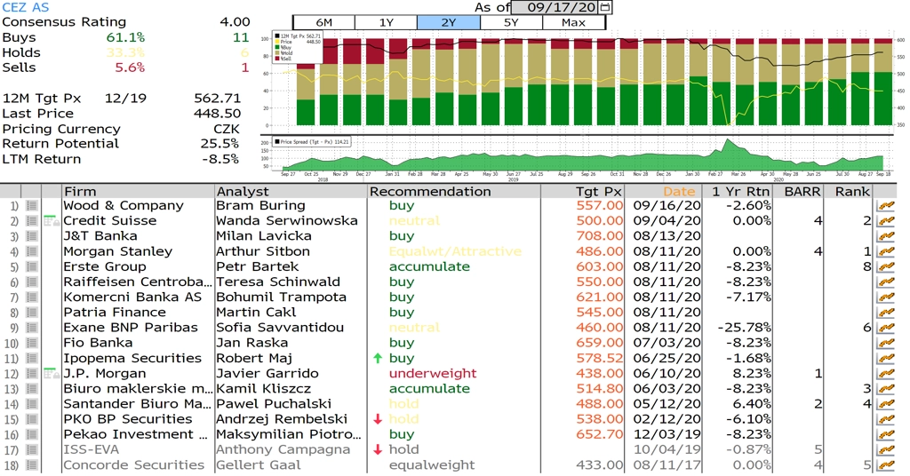Click downgrade arrow in PKO BP Securities row
The image size is (910, 476).
coord(378,419)
